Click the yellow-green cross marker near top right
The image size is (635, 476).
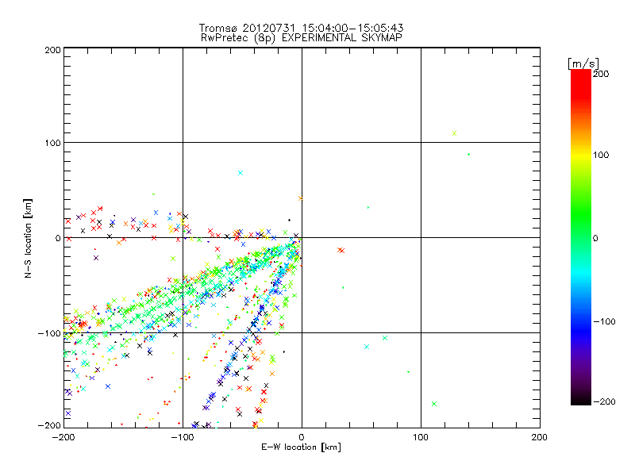pyautogui.click(x=454, y=133)
